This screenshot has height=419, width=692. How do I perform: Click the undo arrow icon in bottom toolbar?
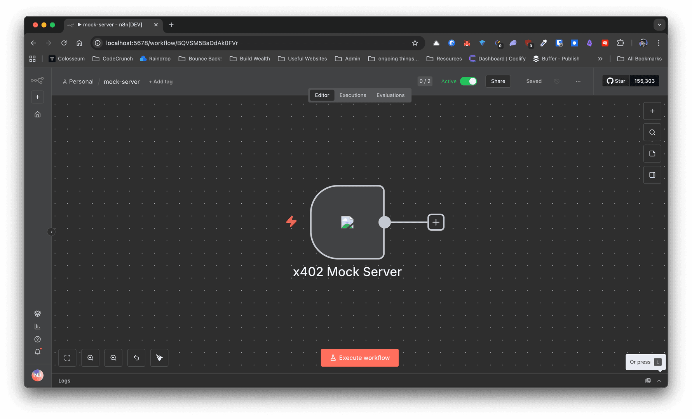click(x=136, y=357)
